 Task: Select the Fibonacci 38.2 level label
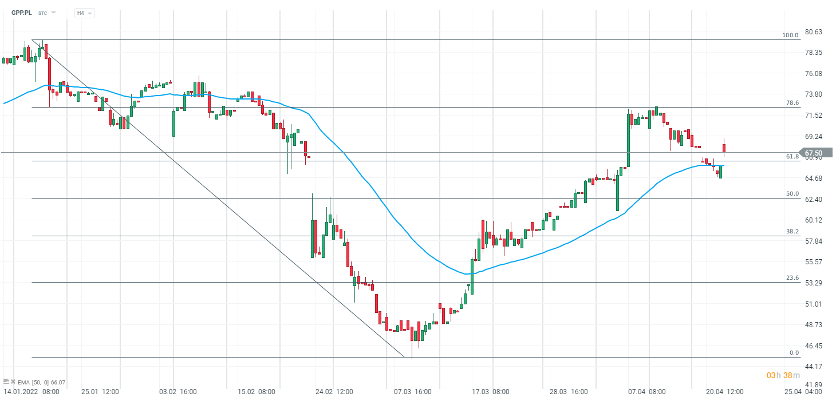792,232
